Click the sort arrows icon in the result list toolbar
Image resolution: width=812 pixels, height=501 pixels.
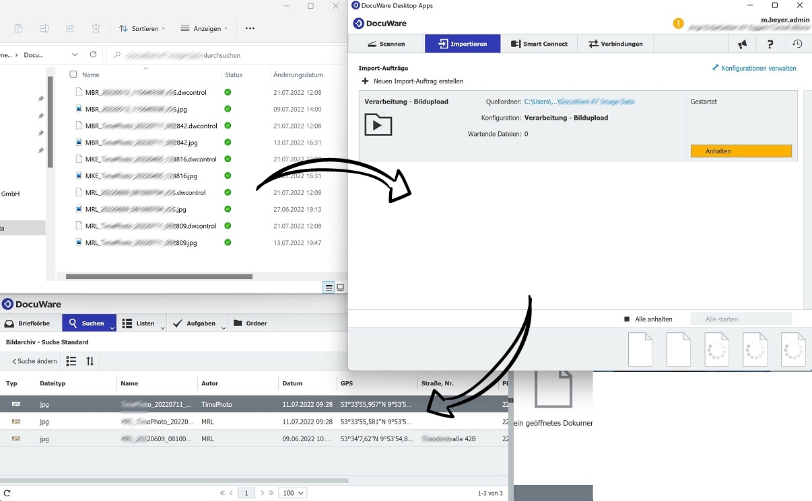(x=90, y=361)
